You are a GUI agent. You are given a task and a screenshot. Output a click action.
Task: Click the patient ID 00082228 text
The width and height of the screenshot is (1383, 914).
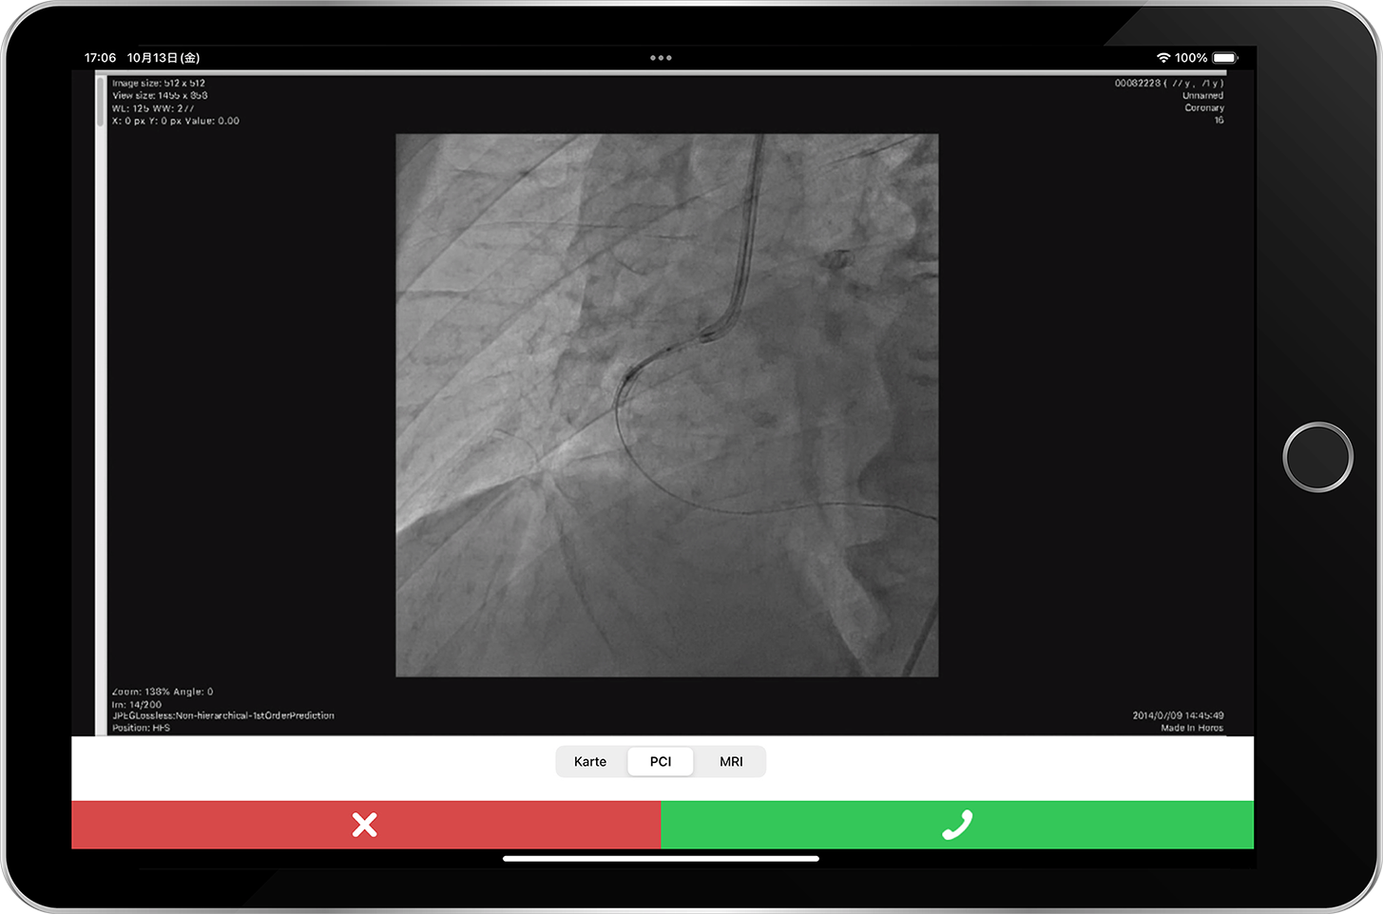1138,84
